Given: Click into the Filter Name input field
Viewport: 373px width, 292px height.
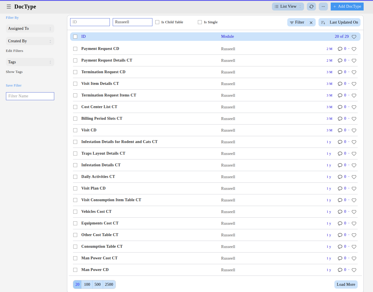Looking at the screenshot, I should click(x=30, y=96).
